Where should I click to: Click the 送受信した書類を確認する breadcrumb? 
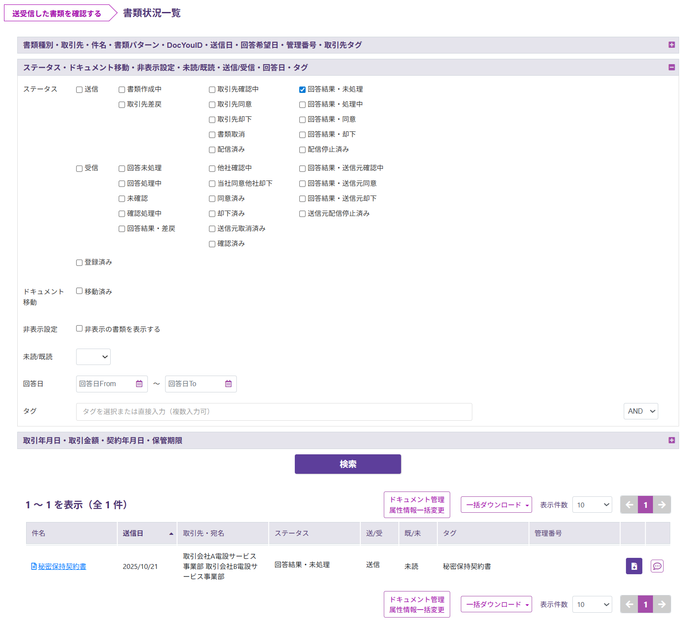click(57, 14)
